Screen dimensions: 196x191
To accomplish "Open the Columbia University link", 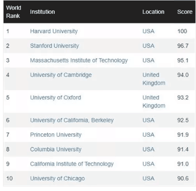I will pyautogui.click(x=56, y=149).
